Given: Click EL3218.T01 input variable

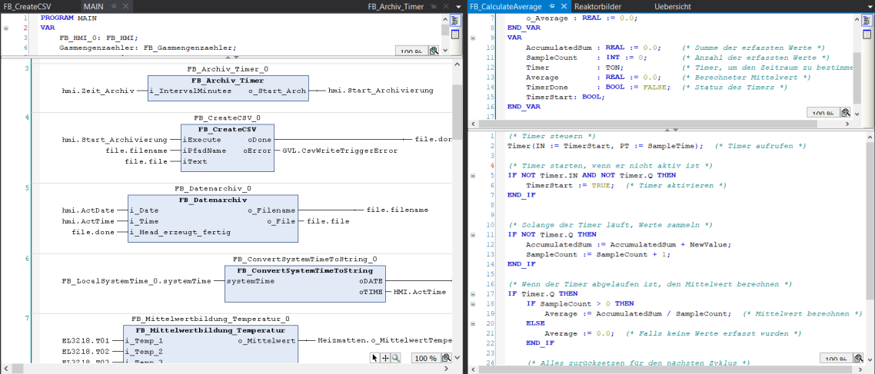Looking at the screenshot, I should [86, 340].
